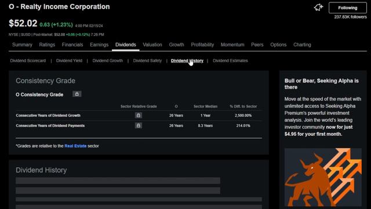The width and height of the screenshot is (371, 209).
Task: Open the Charting tab
Action: coord(302,45)
